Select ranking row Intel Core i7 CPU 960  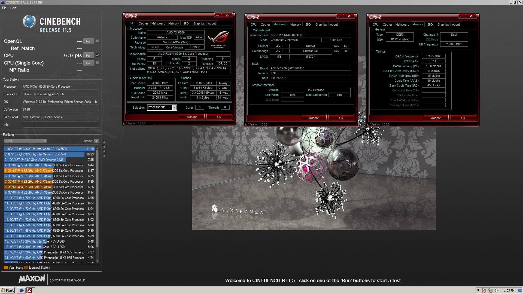click(49, 241)
